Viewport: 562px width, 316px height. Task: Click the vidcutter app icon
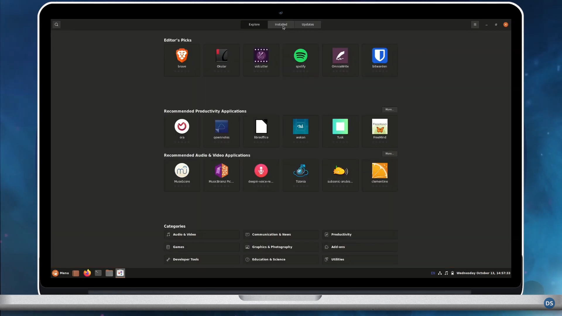pyautogui.click(x=261, y=56)
